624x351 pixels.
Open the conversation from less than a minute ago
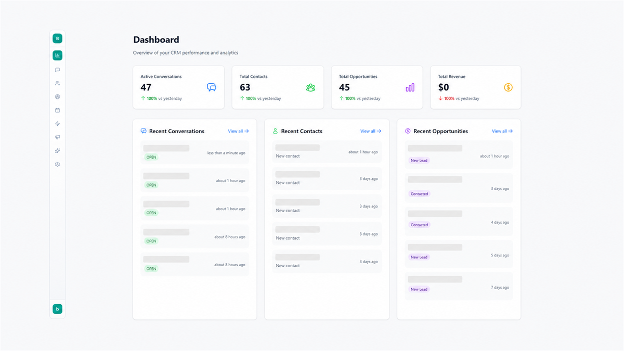point(195,152)
